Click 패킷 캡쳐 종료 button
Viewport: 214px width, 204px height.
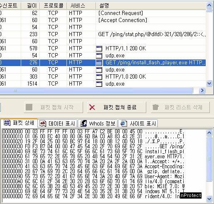point(117,107)
